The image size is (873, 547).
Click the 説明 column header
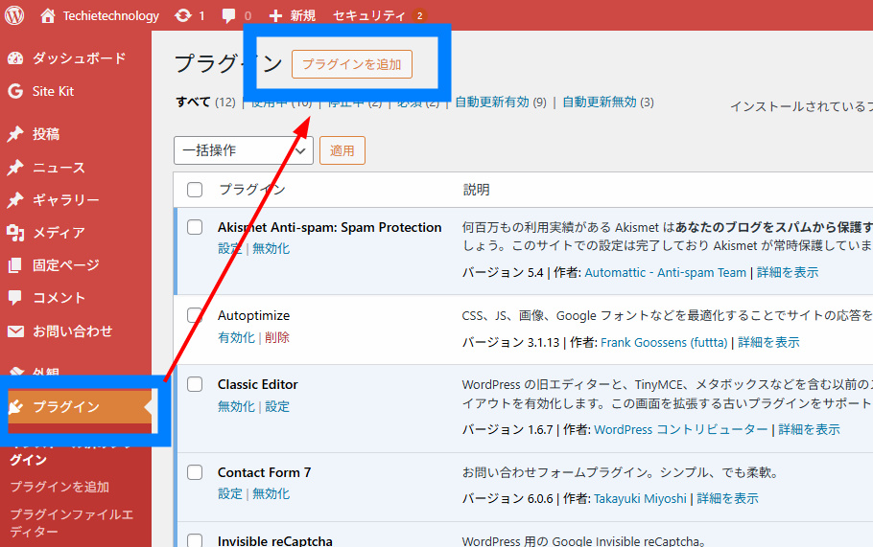[476, 190]
